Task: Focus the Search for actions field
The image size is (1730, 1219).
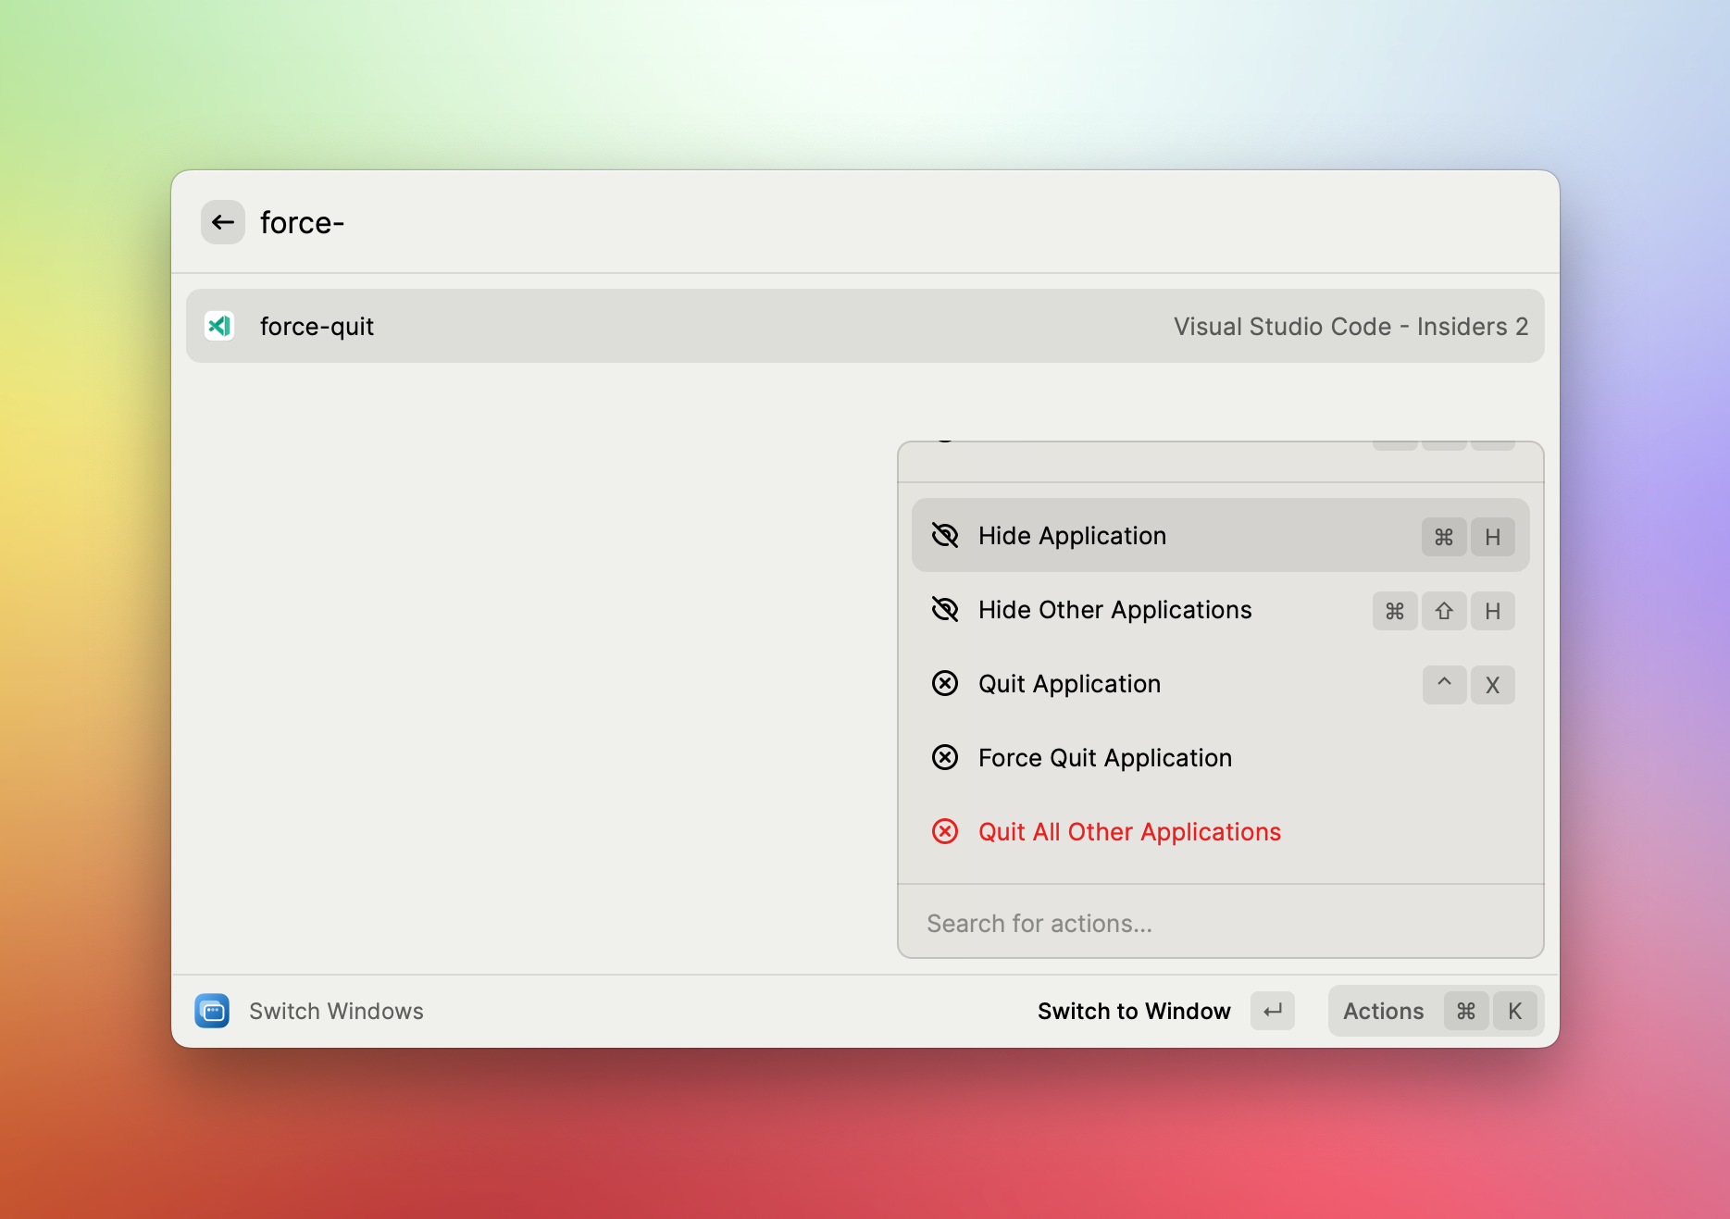Action: (1220, 923)
